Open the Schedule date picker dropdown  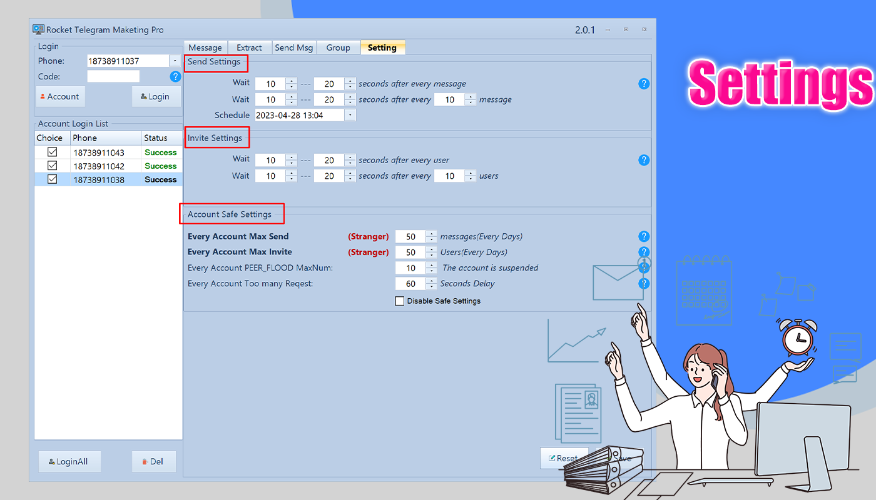tap(349, 114)
